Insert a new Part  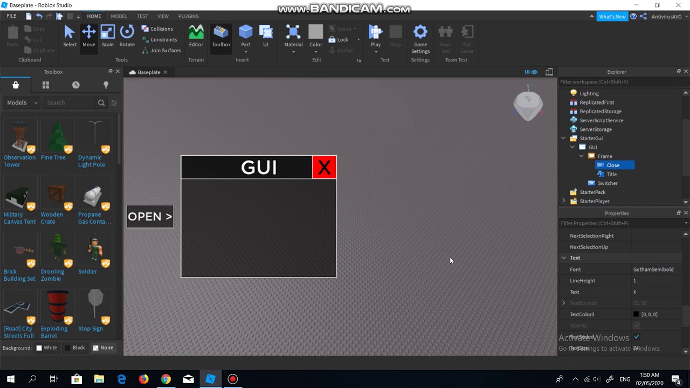(246, 36)
